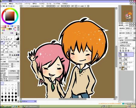Toggle visibility eye of レイヤー2 layer

[x=120, y=67]
